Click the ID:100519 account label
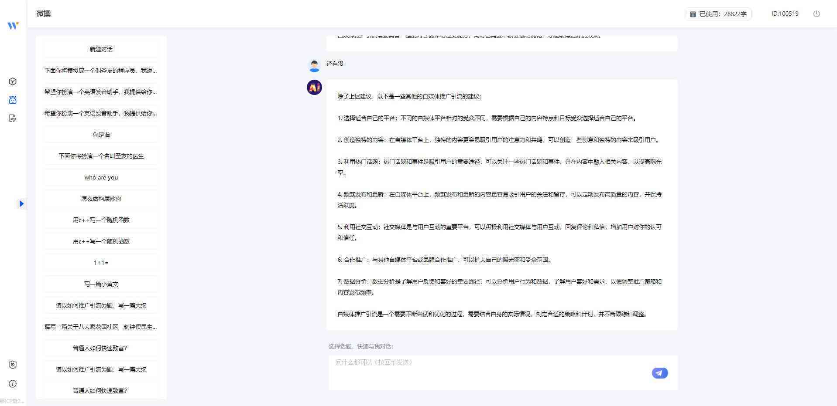837x406 pixels. click(786, 14)
